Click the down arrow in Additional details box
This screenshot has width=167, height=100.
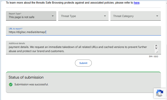[x=156, y=48]
